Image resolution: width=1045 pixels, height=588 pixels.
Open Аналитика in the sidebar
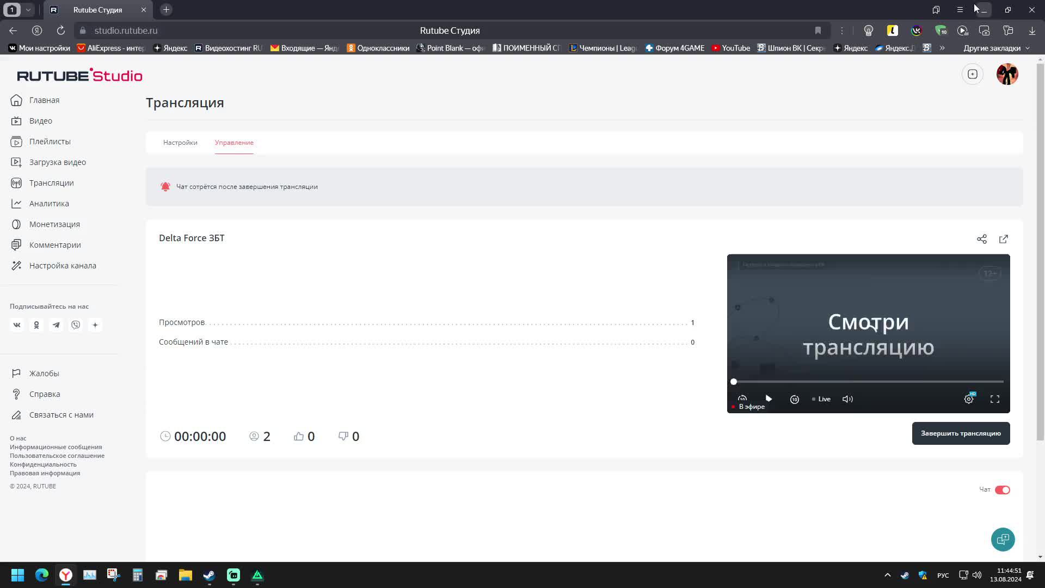[x=49, y=204]
